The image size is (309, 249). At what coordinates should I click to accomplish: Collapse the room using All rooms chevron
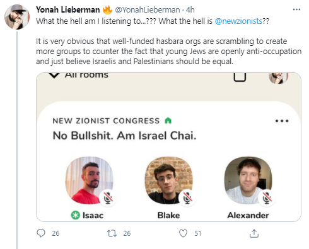(x=54, y=75)
